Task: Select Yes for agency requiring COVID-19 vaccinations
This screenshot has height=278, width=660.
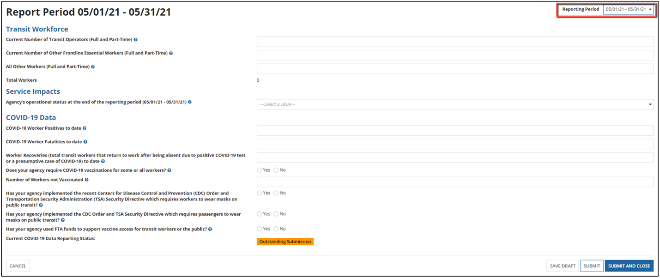Action: [x=260, y=170]
